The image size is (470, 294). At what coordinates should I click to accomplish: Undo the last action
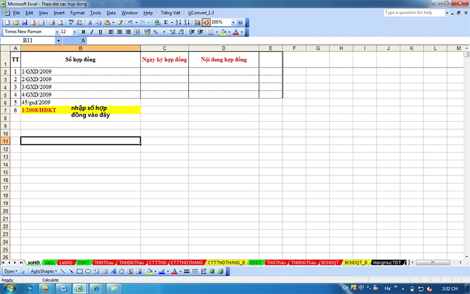click(130, 22)
